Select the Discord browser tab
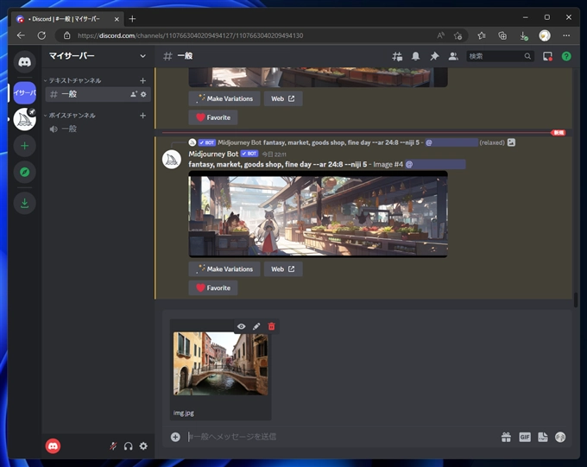Viewport: 587px width, 467px height. click(x=67, y=19)
